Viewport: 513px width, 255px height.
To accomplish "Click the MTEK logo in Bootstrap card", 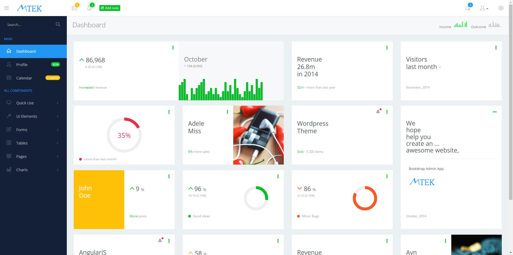I will 422,182.
